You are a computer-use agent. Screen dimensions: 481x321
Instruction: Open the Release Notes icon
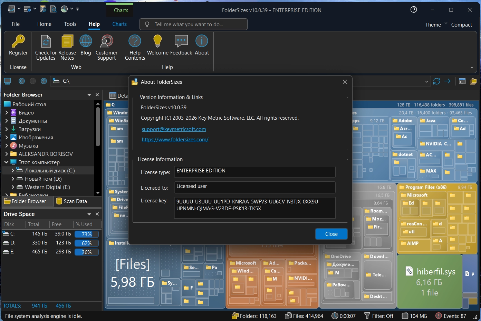point(67,42)
